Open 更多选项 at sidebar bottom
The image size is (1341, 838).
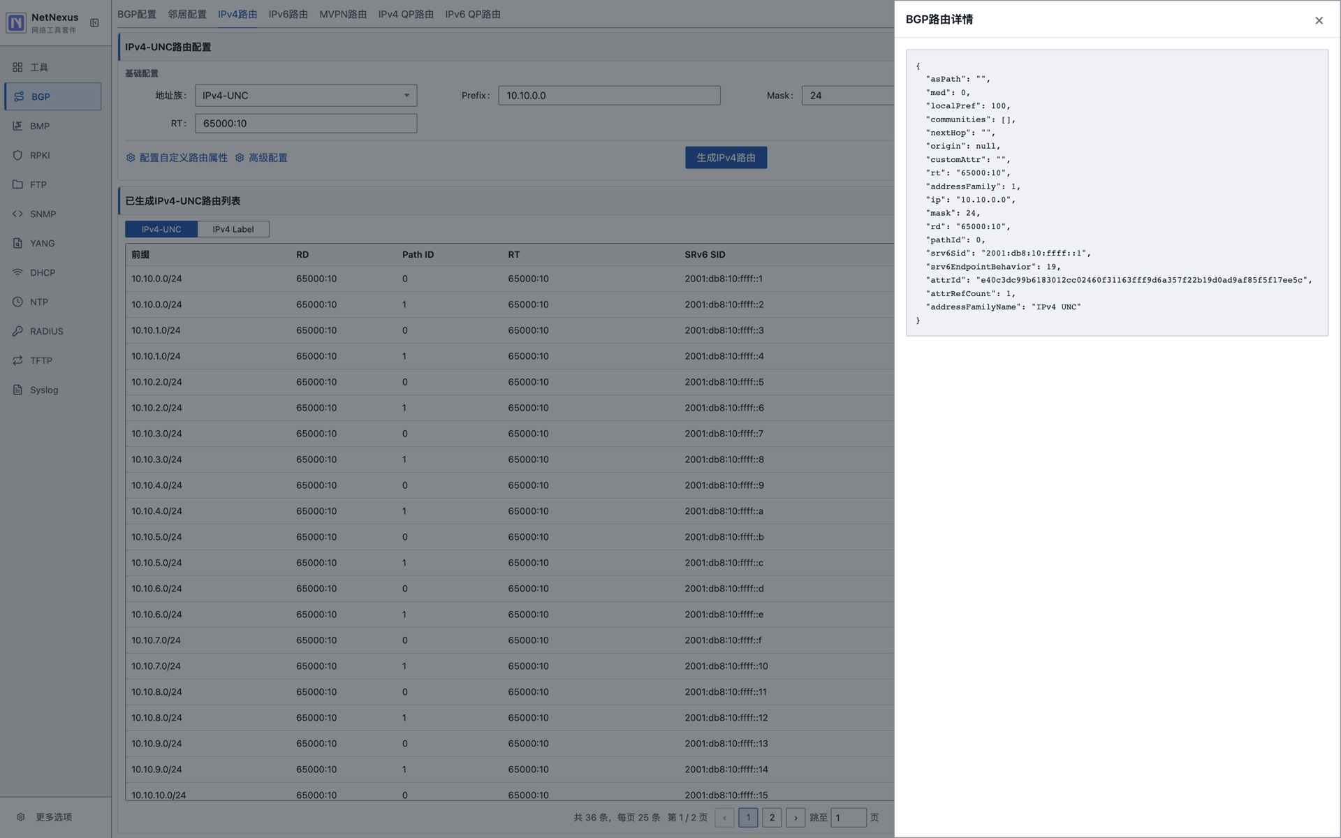click(54, 817)
